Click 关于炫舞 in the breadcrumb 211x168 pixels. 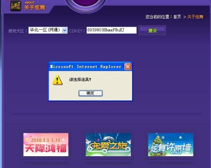[x=195, y=17]
